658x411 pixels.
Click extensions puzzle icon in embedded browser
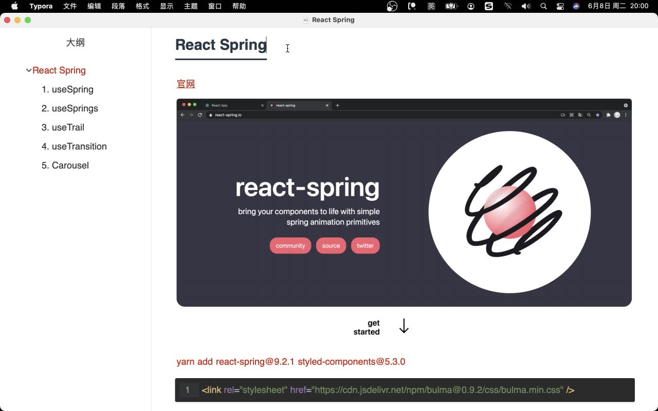(608, 115)
